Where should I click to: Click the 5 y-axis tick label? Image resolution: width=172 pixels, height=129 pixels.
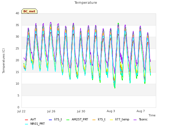18,96
